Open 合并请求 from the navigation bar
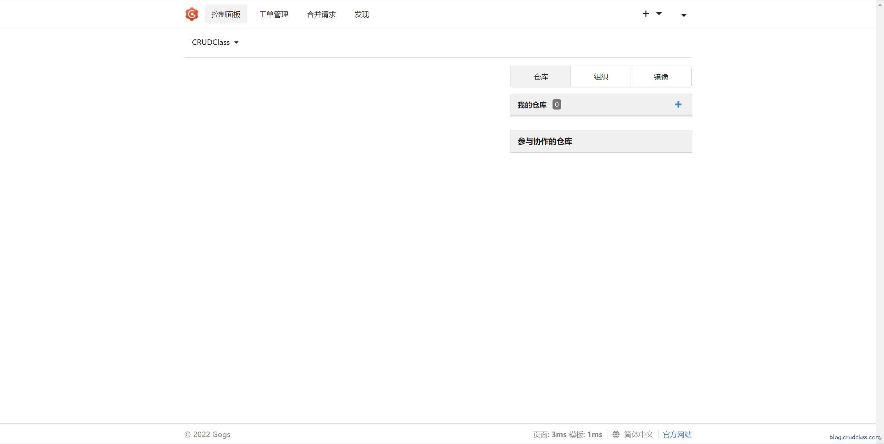 [321, 14]
